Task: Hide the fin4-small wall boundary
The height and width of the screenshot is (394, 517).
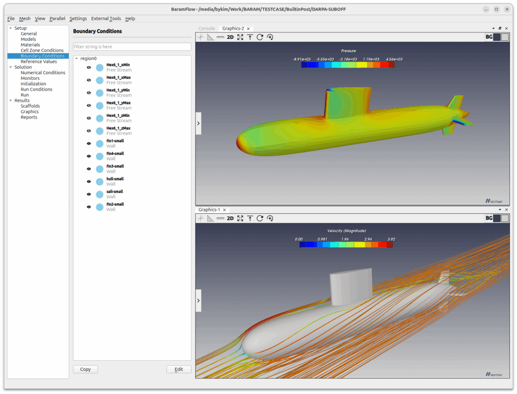Action: (x=89, y=156)
